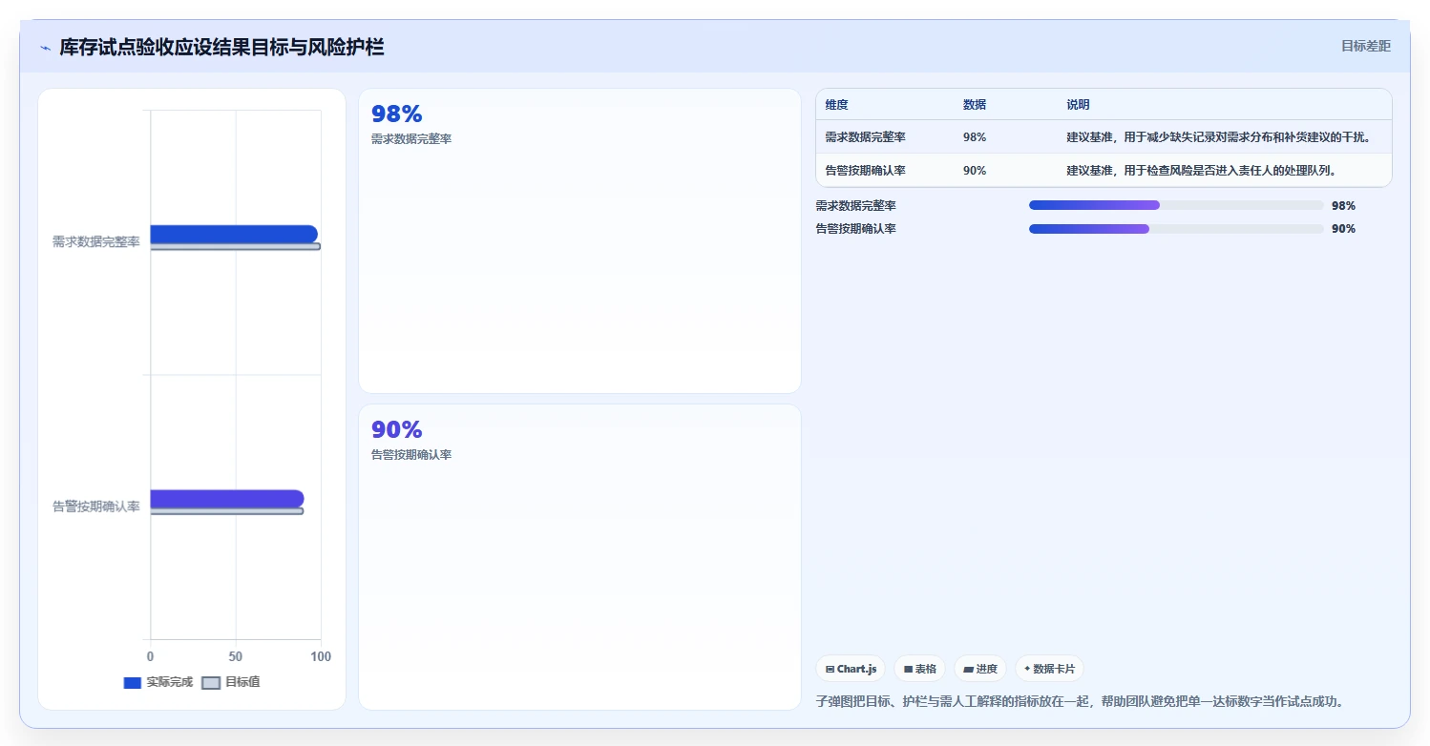The width and height of the screenshot is (1430, 746).
Task: Click the 表格 tag chip
Action: (x=920, y=669)
